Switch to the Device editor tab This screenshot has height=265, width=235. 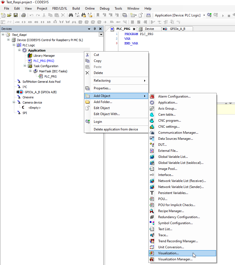150,29
